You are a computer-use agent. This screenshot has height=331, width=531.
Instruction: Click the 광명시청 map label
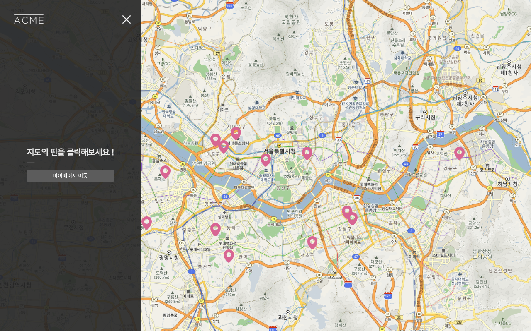click(169, 257)
